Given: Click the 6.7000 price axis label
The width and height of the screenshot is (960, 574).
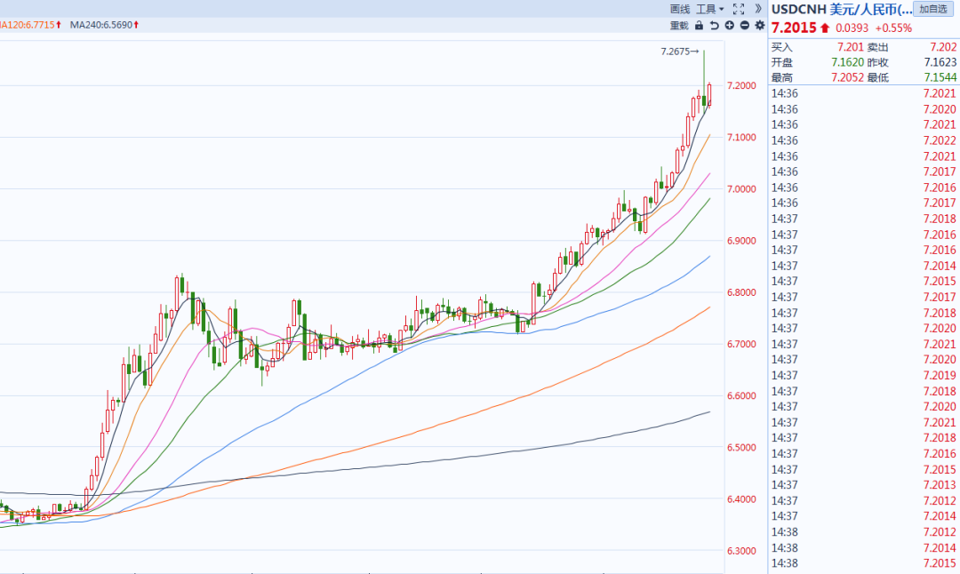Looking at the screenshot, I should (741, 344).
